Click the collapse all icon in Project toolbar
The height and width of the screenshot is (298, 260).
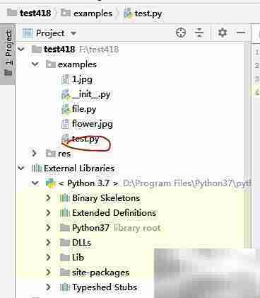[199, 33]
